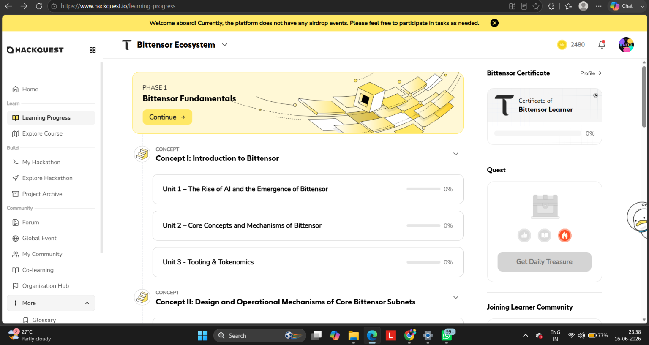649x345 pixels.
Task: View site information lock icon in address bar
Action: 54,6
